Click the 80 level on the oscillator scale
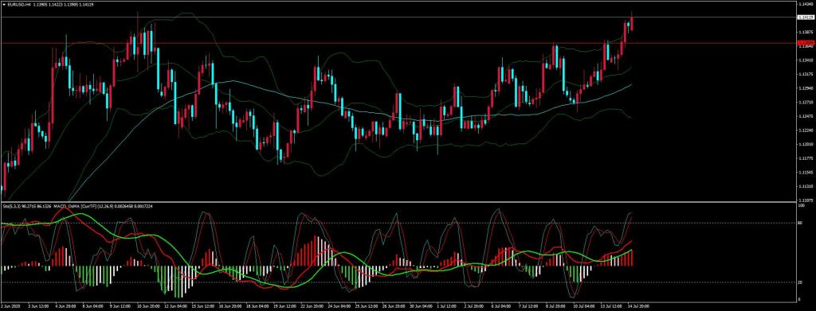 pyautogui.click(x=801, y=224)
